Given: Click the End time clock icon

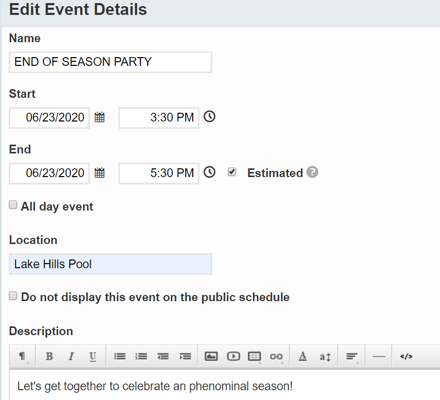Looking at the screenshot, I should pyautogui.click(x=209, y=172).
